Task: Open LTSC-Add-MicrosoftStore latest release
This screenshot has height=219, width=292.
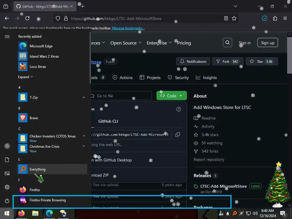Action: pyautogui.click(x=224, y=186)
